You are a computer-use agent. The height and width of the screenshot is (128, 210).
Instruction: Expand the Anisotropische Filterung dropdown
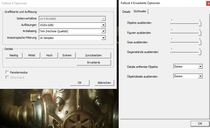point(103,38)
